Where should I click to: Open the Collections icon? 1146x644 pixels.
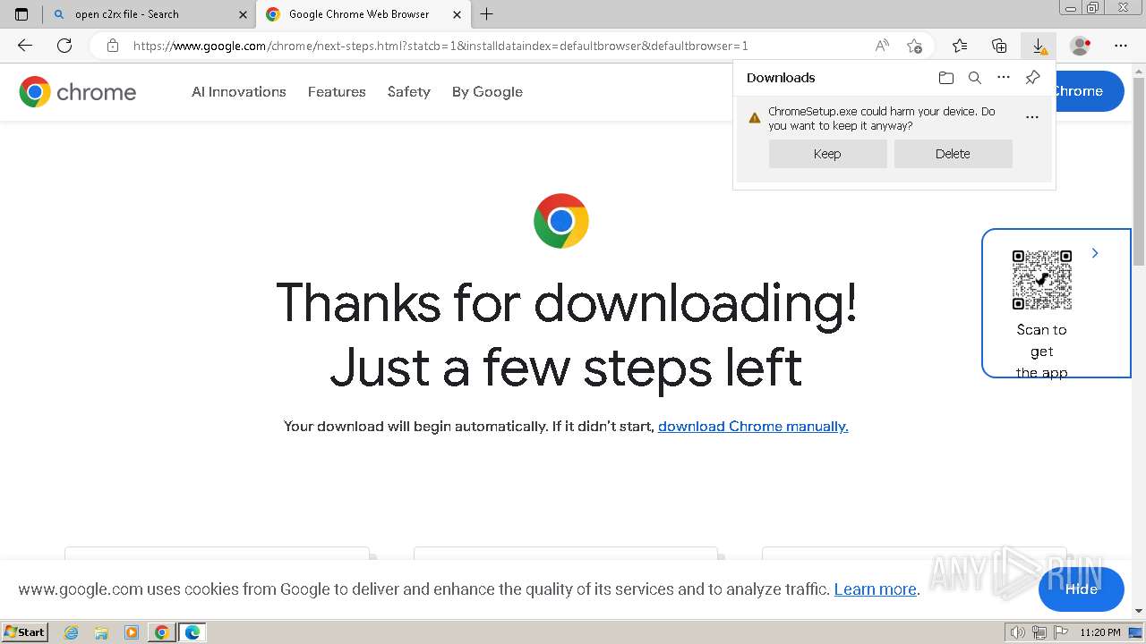(999, 46)
